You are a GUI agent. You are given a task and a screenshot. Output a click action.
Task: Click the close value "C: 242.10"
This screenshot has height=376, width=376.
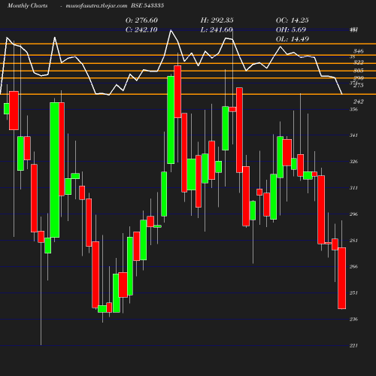click(141, 30)
